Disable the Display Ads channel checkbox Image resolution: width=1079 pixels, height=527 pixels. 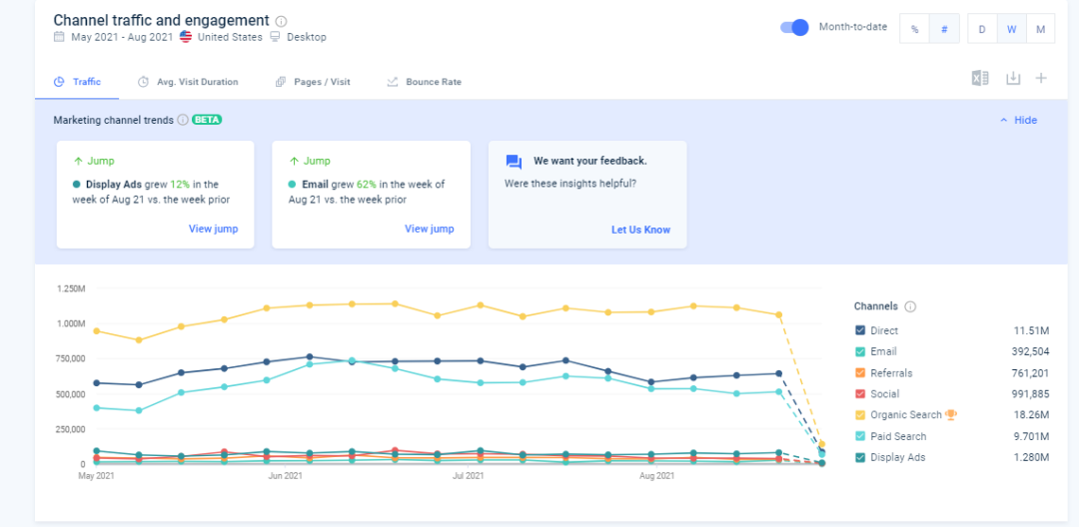[x=860, y=457]
